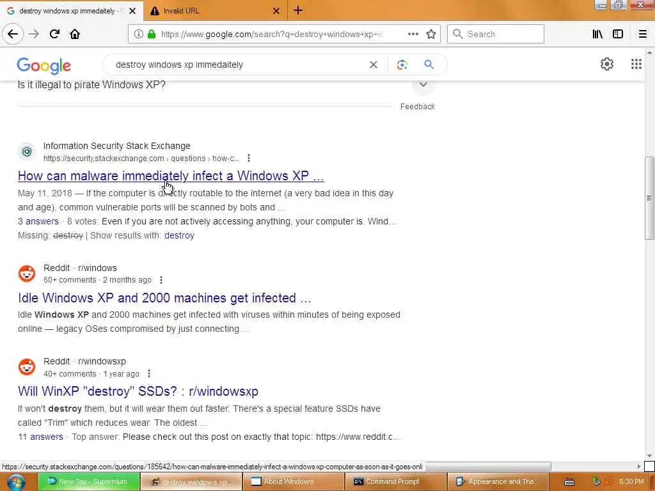The width and height of the screenshot is (655, 491).
Task: Click the green secure padlock icon
Action: [x=152, y=34]
